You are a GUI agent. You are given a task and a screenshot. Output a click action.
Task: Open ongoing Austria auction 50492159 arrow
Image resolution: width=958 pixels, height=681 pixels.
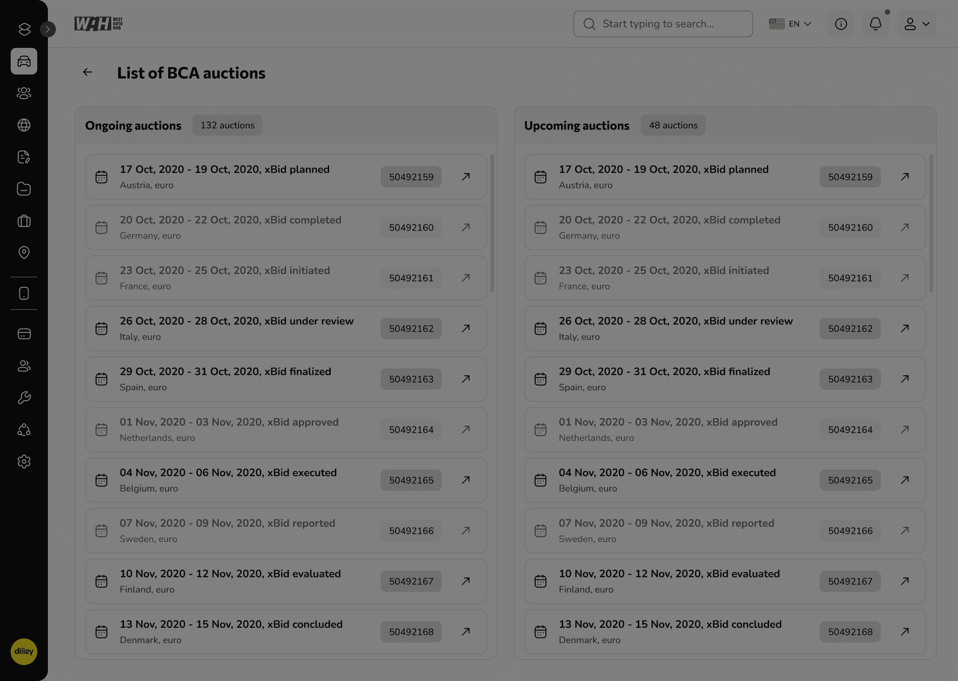click(465, 177)
